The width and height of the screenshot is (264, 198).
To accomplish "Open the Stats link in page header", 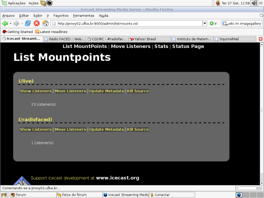I will (x=161, y=46).
